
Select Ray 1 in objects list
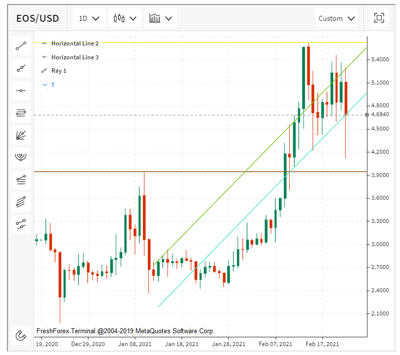tap(54, 71)
